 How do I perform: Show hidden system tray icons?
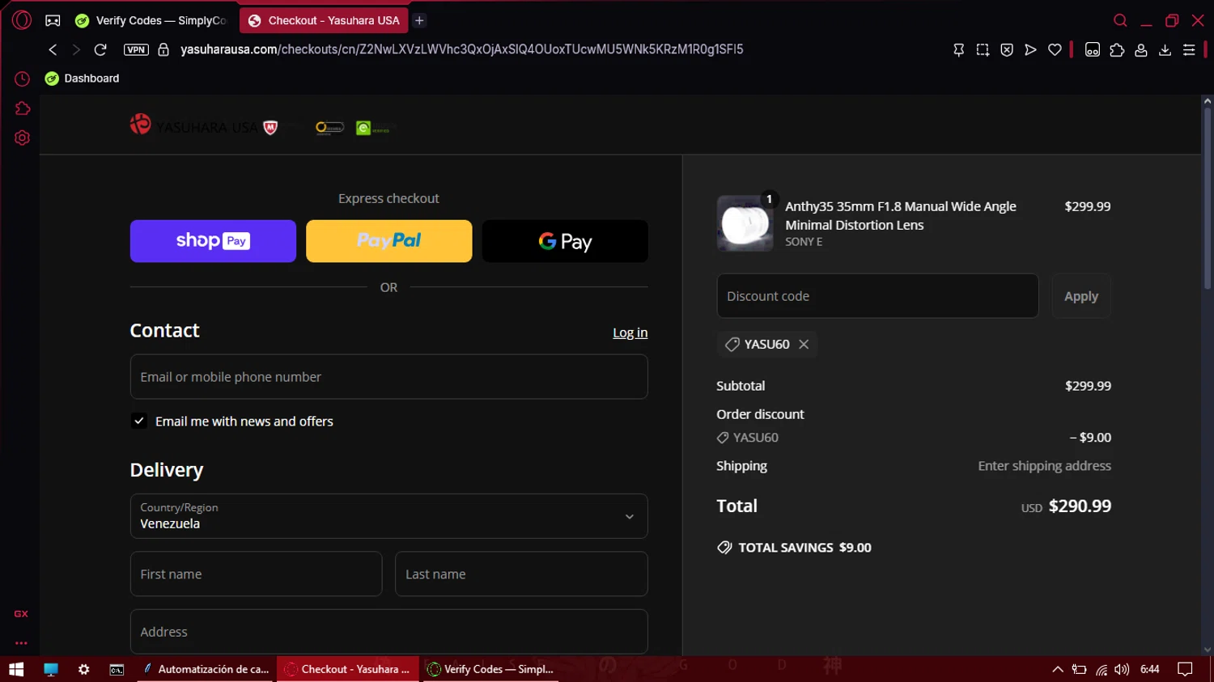point(1057,669)
